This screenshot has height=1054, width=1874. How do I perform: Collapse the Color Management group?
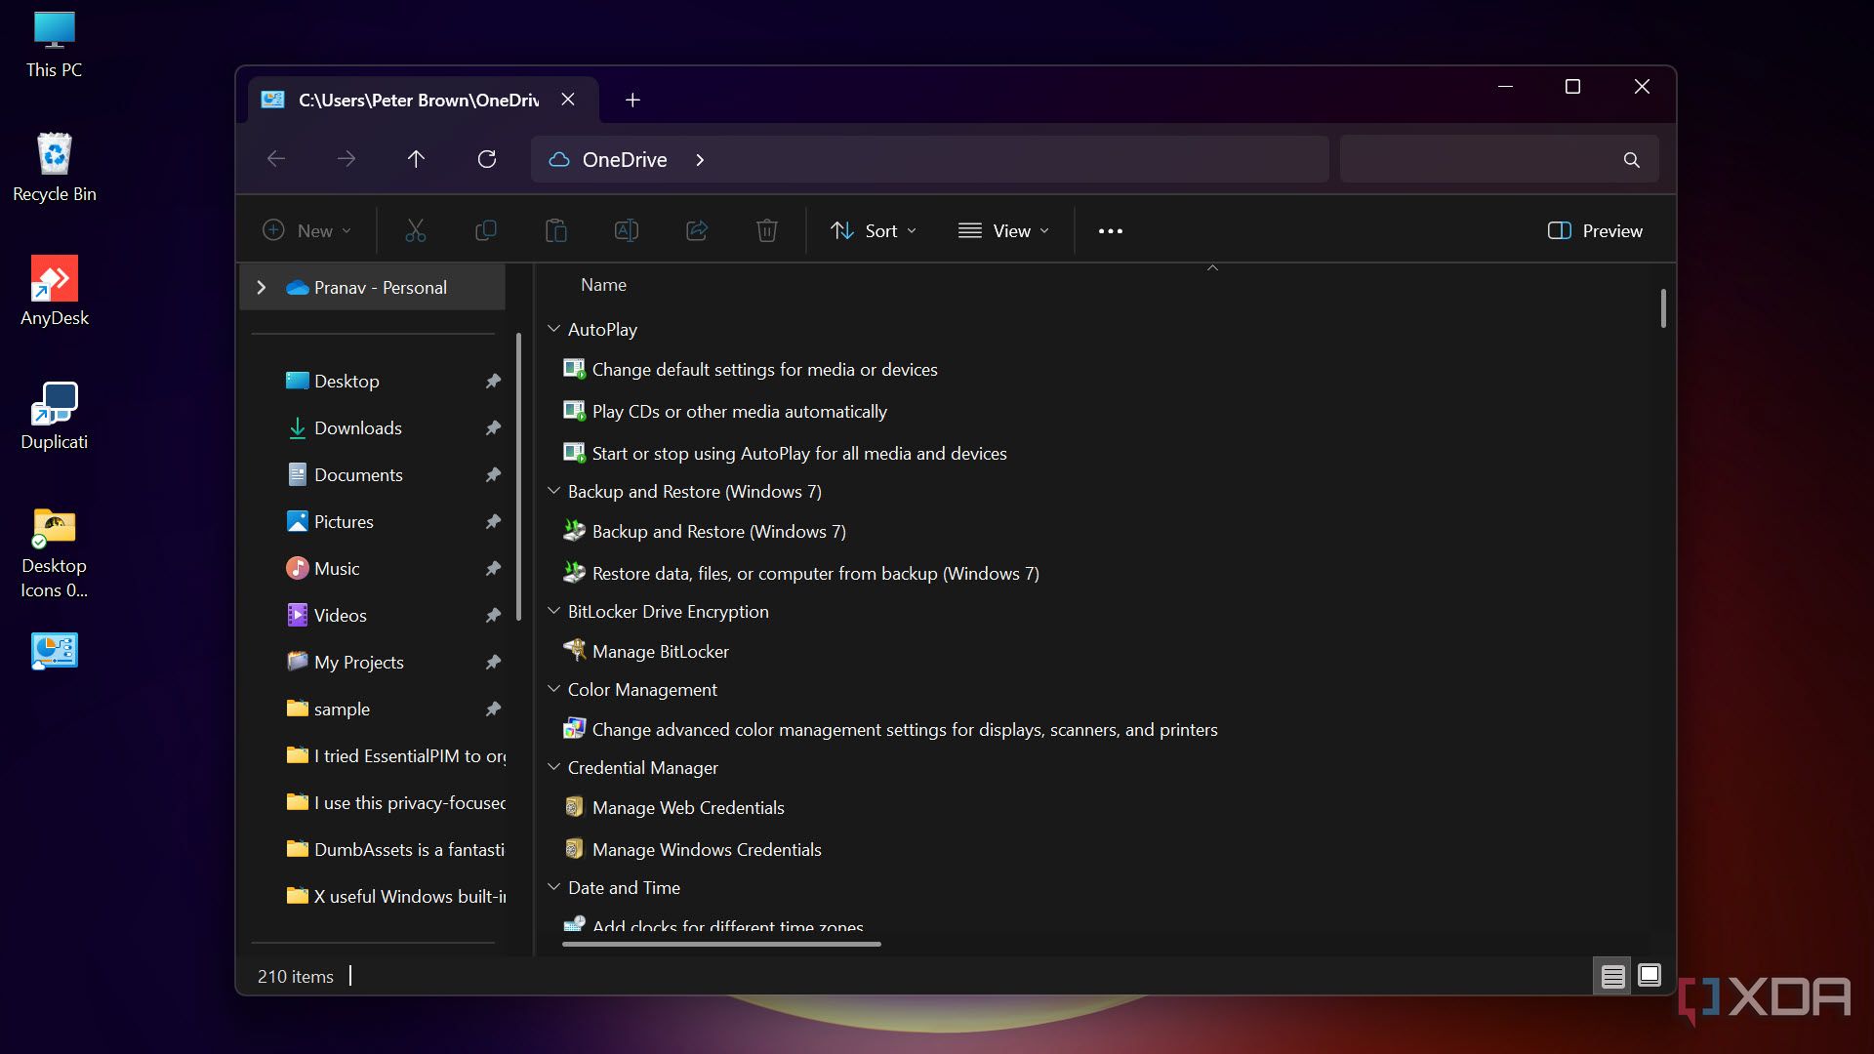click(553, 690)
